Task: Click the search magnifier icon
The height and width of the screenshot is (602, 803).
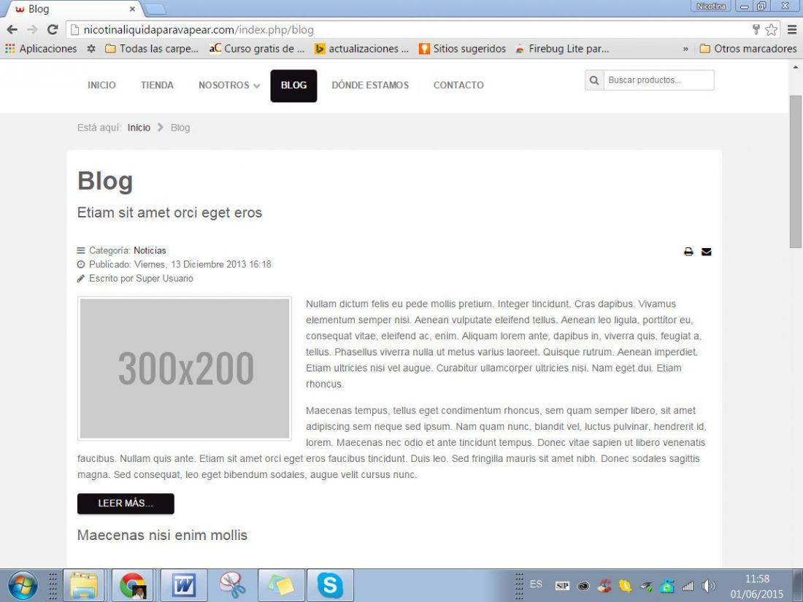Action: 594,80
